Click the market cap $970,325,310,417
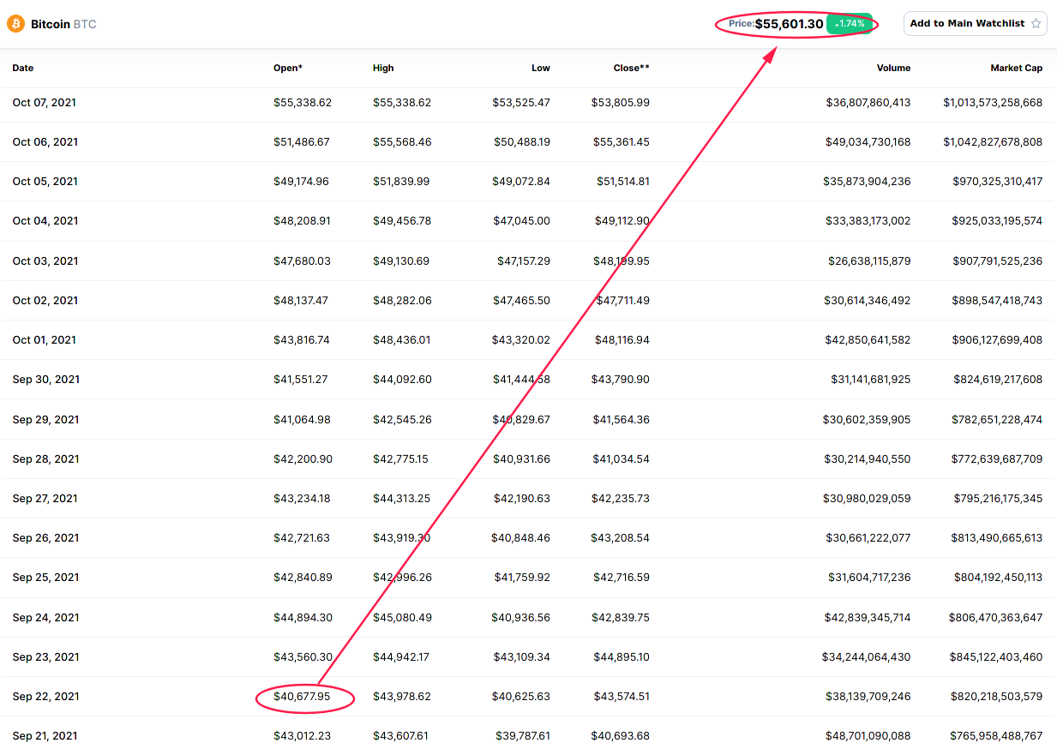This screenshot has width=1057, height=755. click(998, 181)
